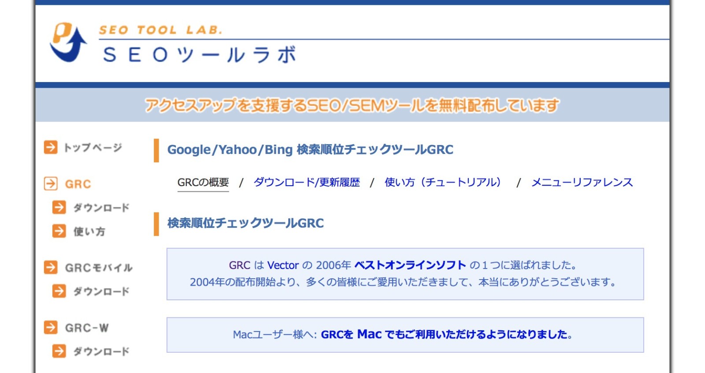Go to ダウンロード/更新履歴 tab
This screenshot has height=373, width=705.
307,183
